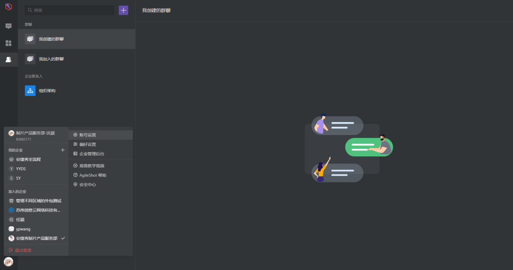Screen dimensions: 513x270
Task: Click the purple plus button beside search
Action: click(x=123, y=10)
